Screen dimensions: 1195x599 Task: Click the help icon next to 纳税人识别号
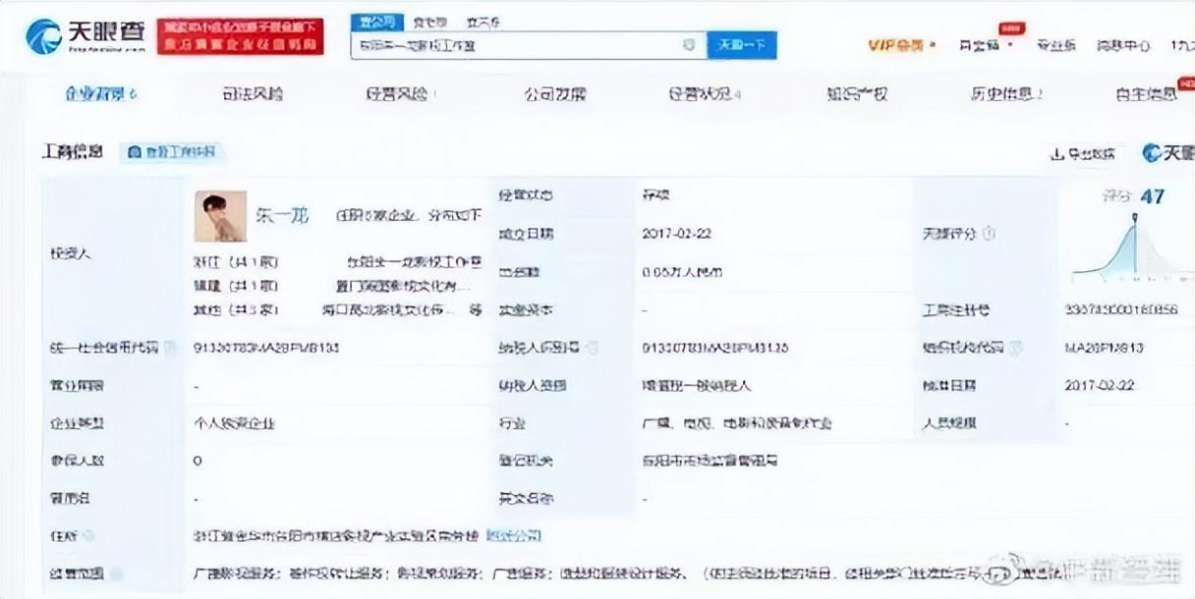(595, 348)
